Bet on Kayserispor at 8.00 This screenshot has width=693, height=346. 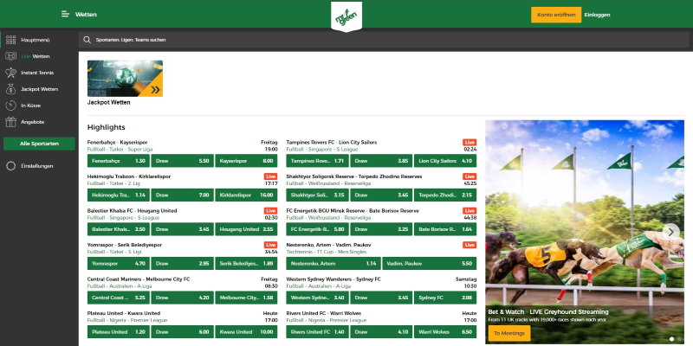(x=246, y=161)
